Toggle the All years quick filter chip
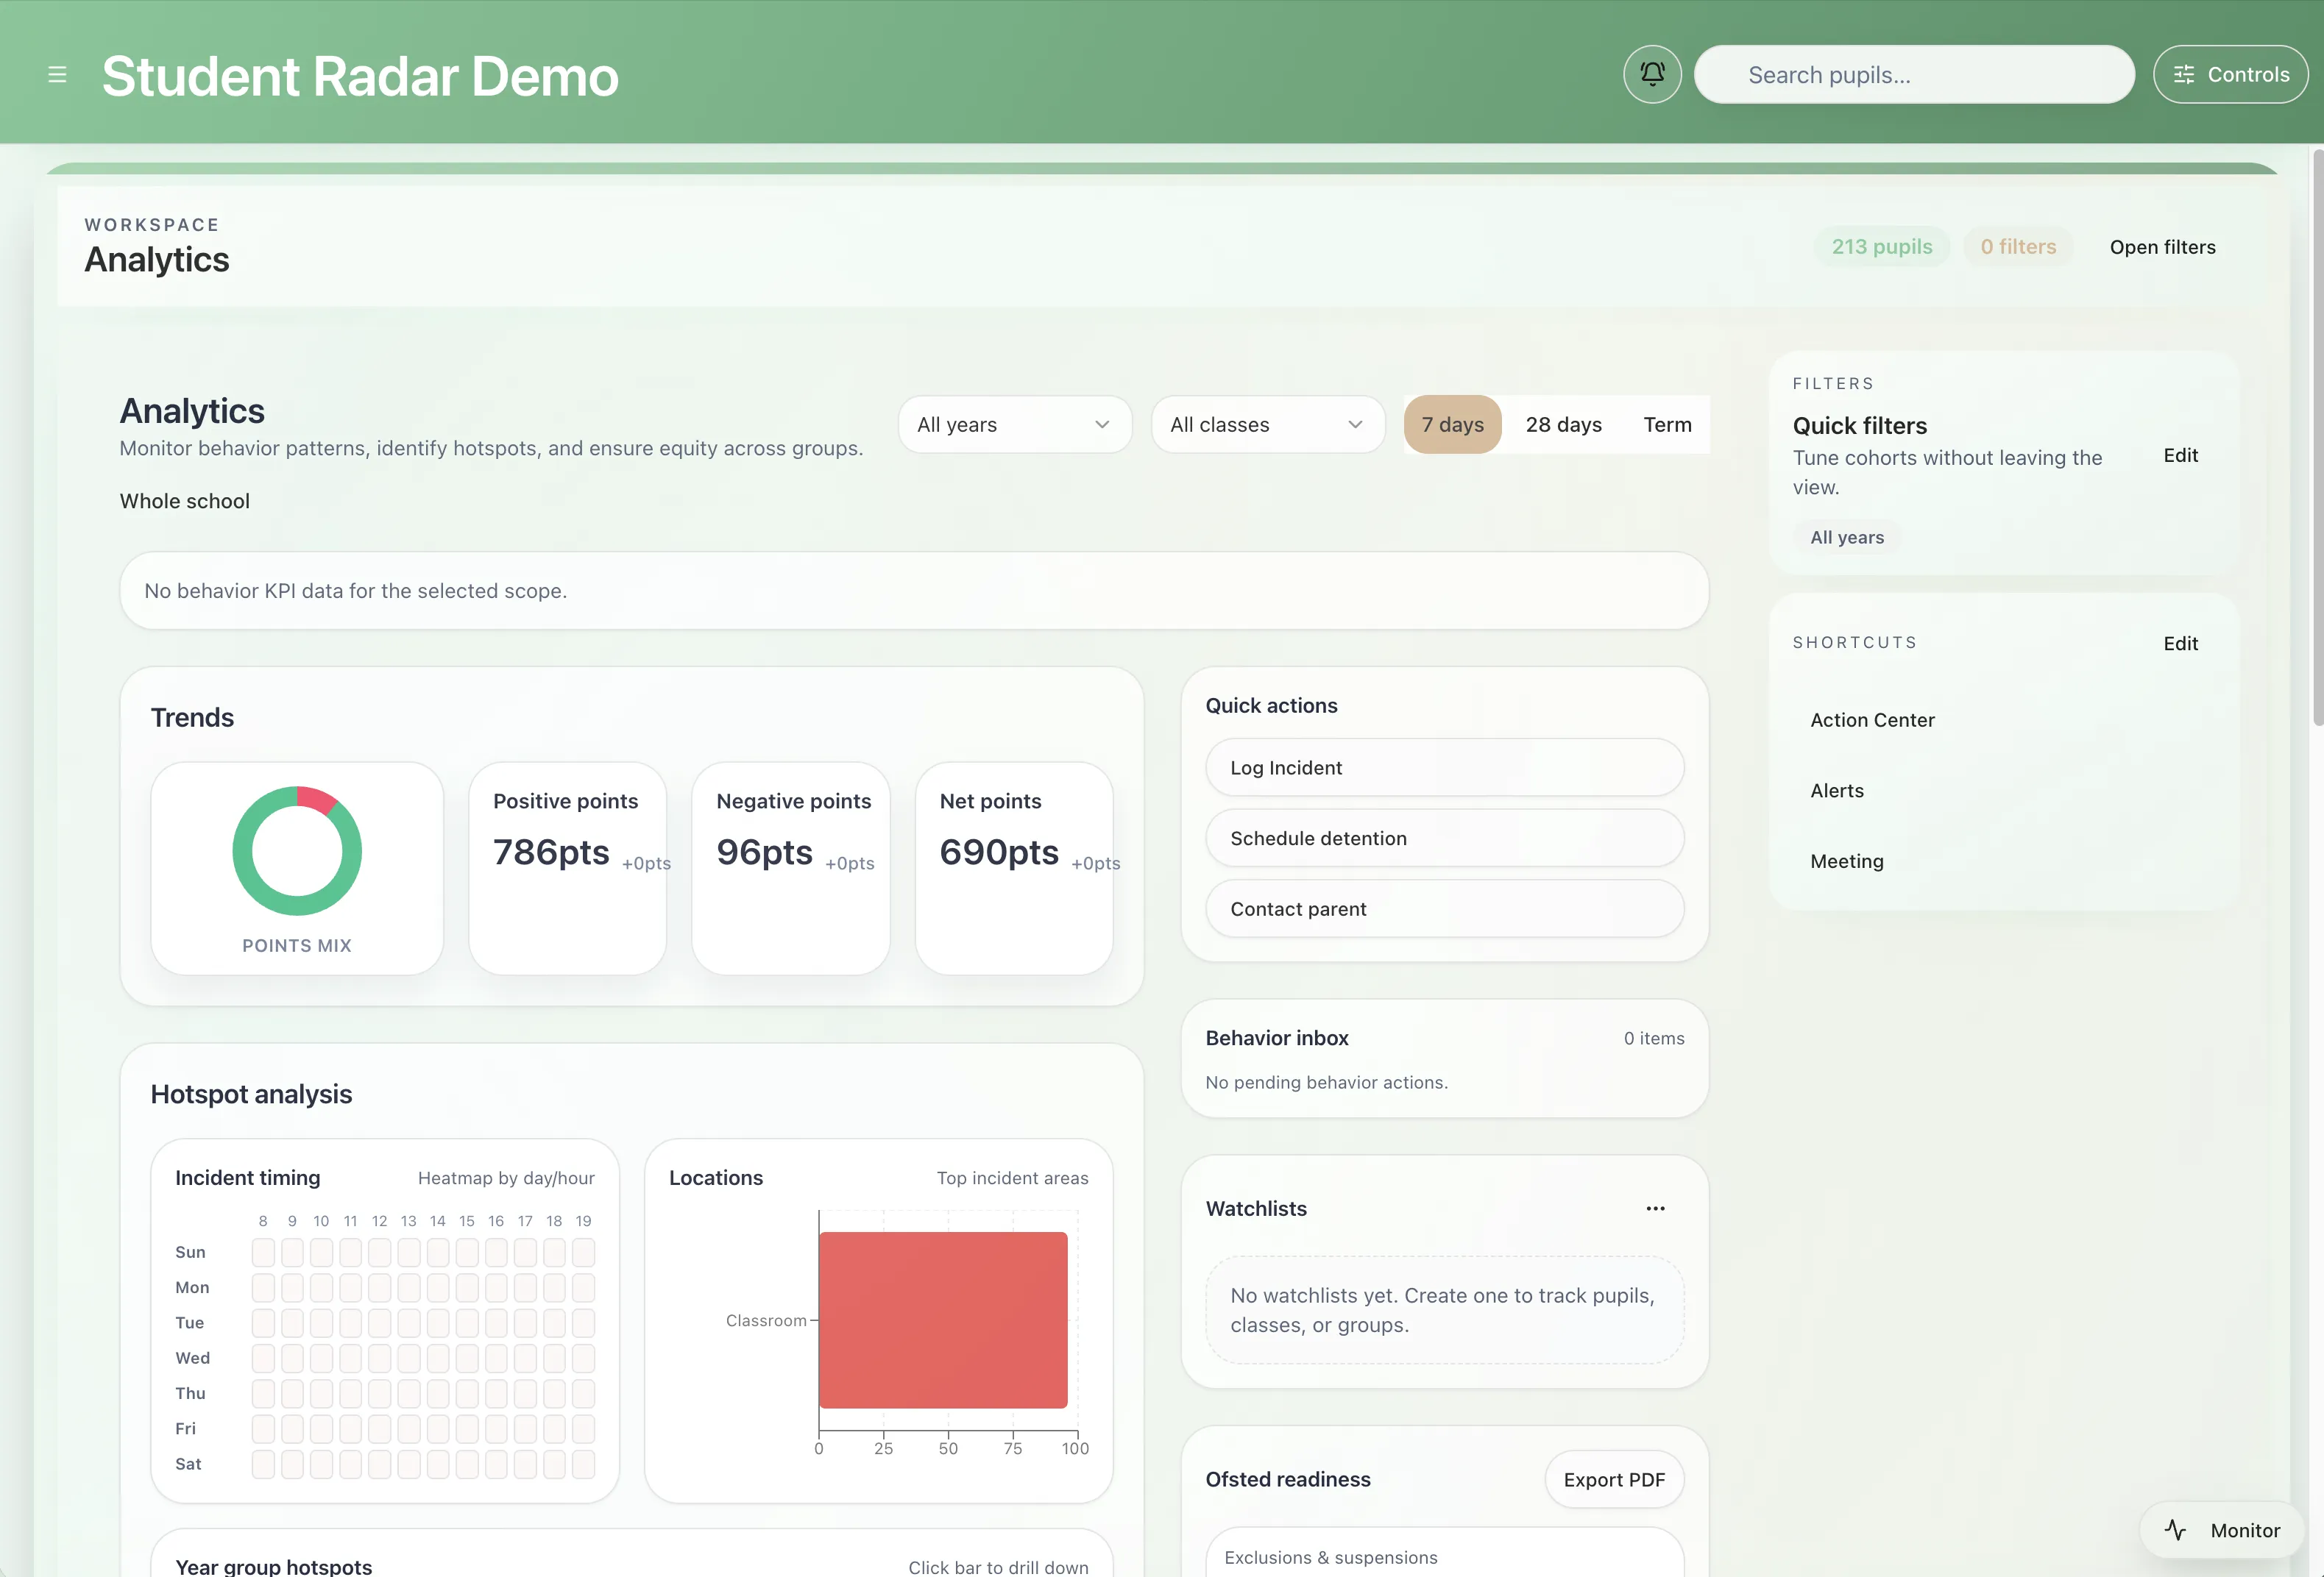This screenshot has height=1577, width=2324. coord(1846,537)
